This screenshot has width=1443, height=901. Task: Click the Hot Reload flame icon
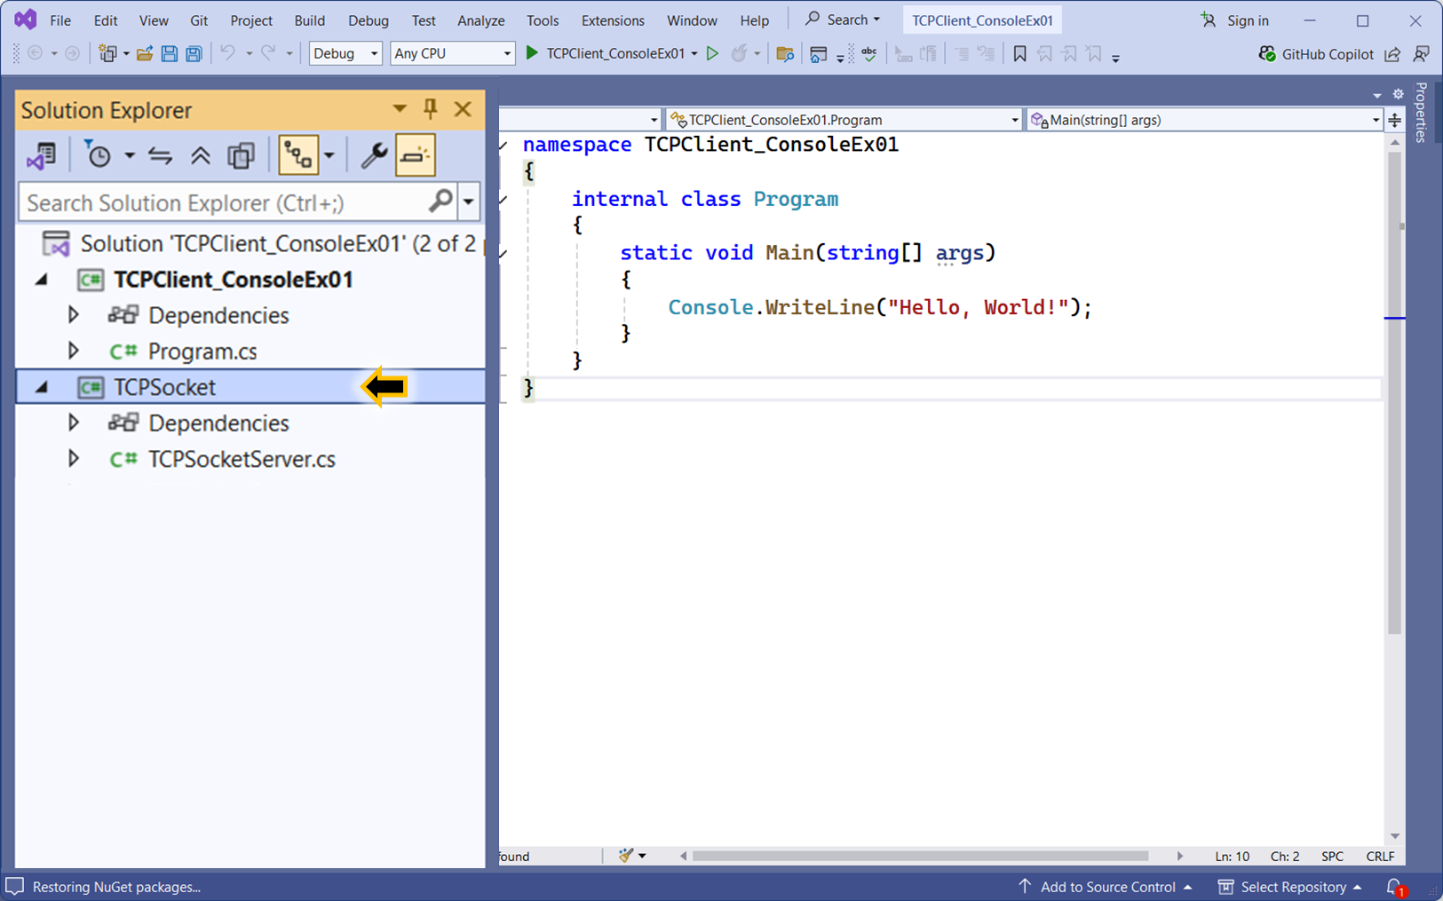coord(739,53)
